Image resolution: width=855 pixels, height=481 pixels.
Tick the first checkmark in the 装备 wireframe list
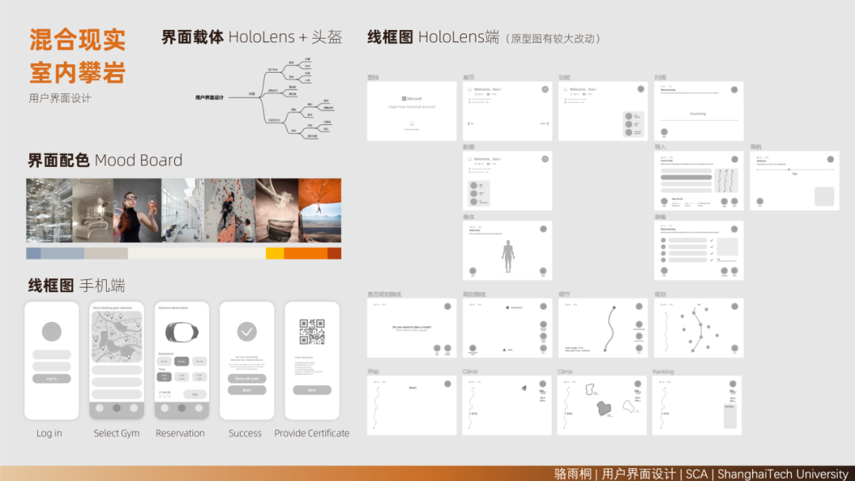(x=712, y=240)
